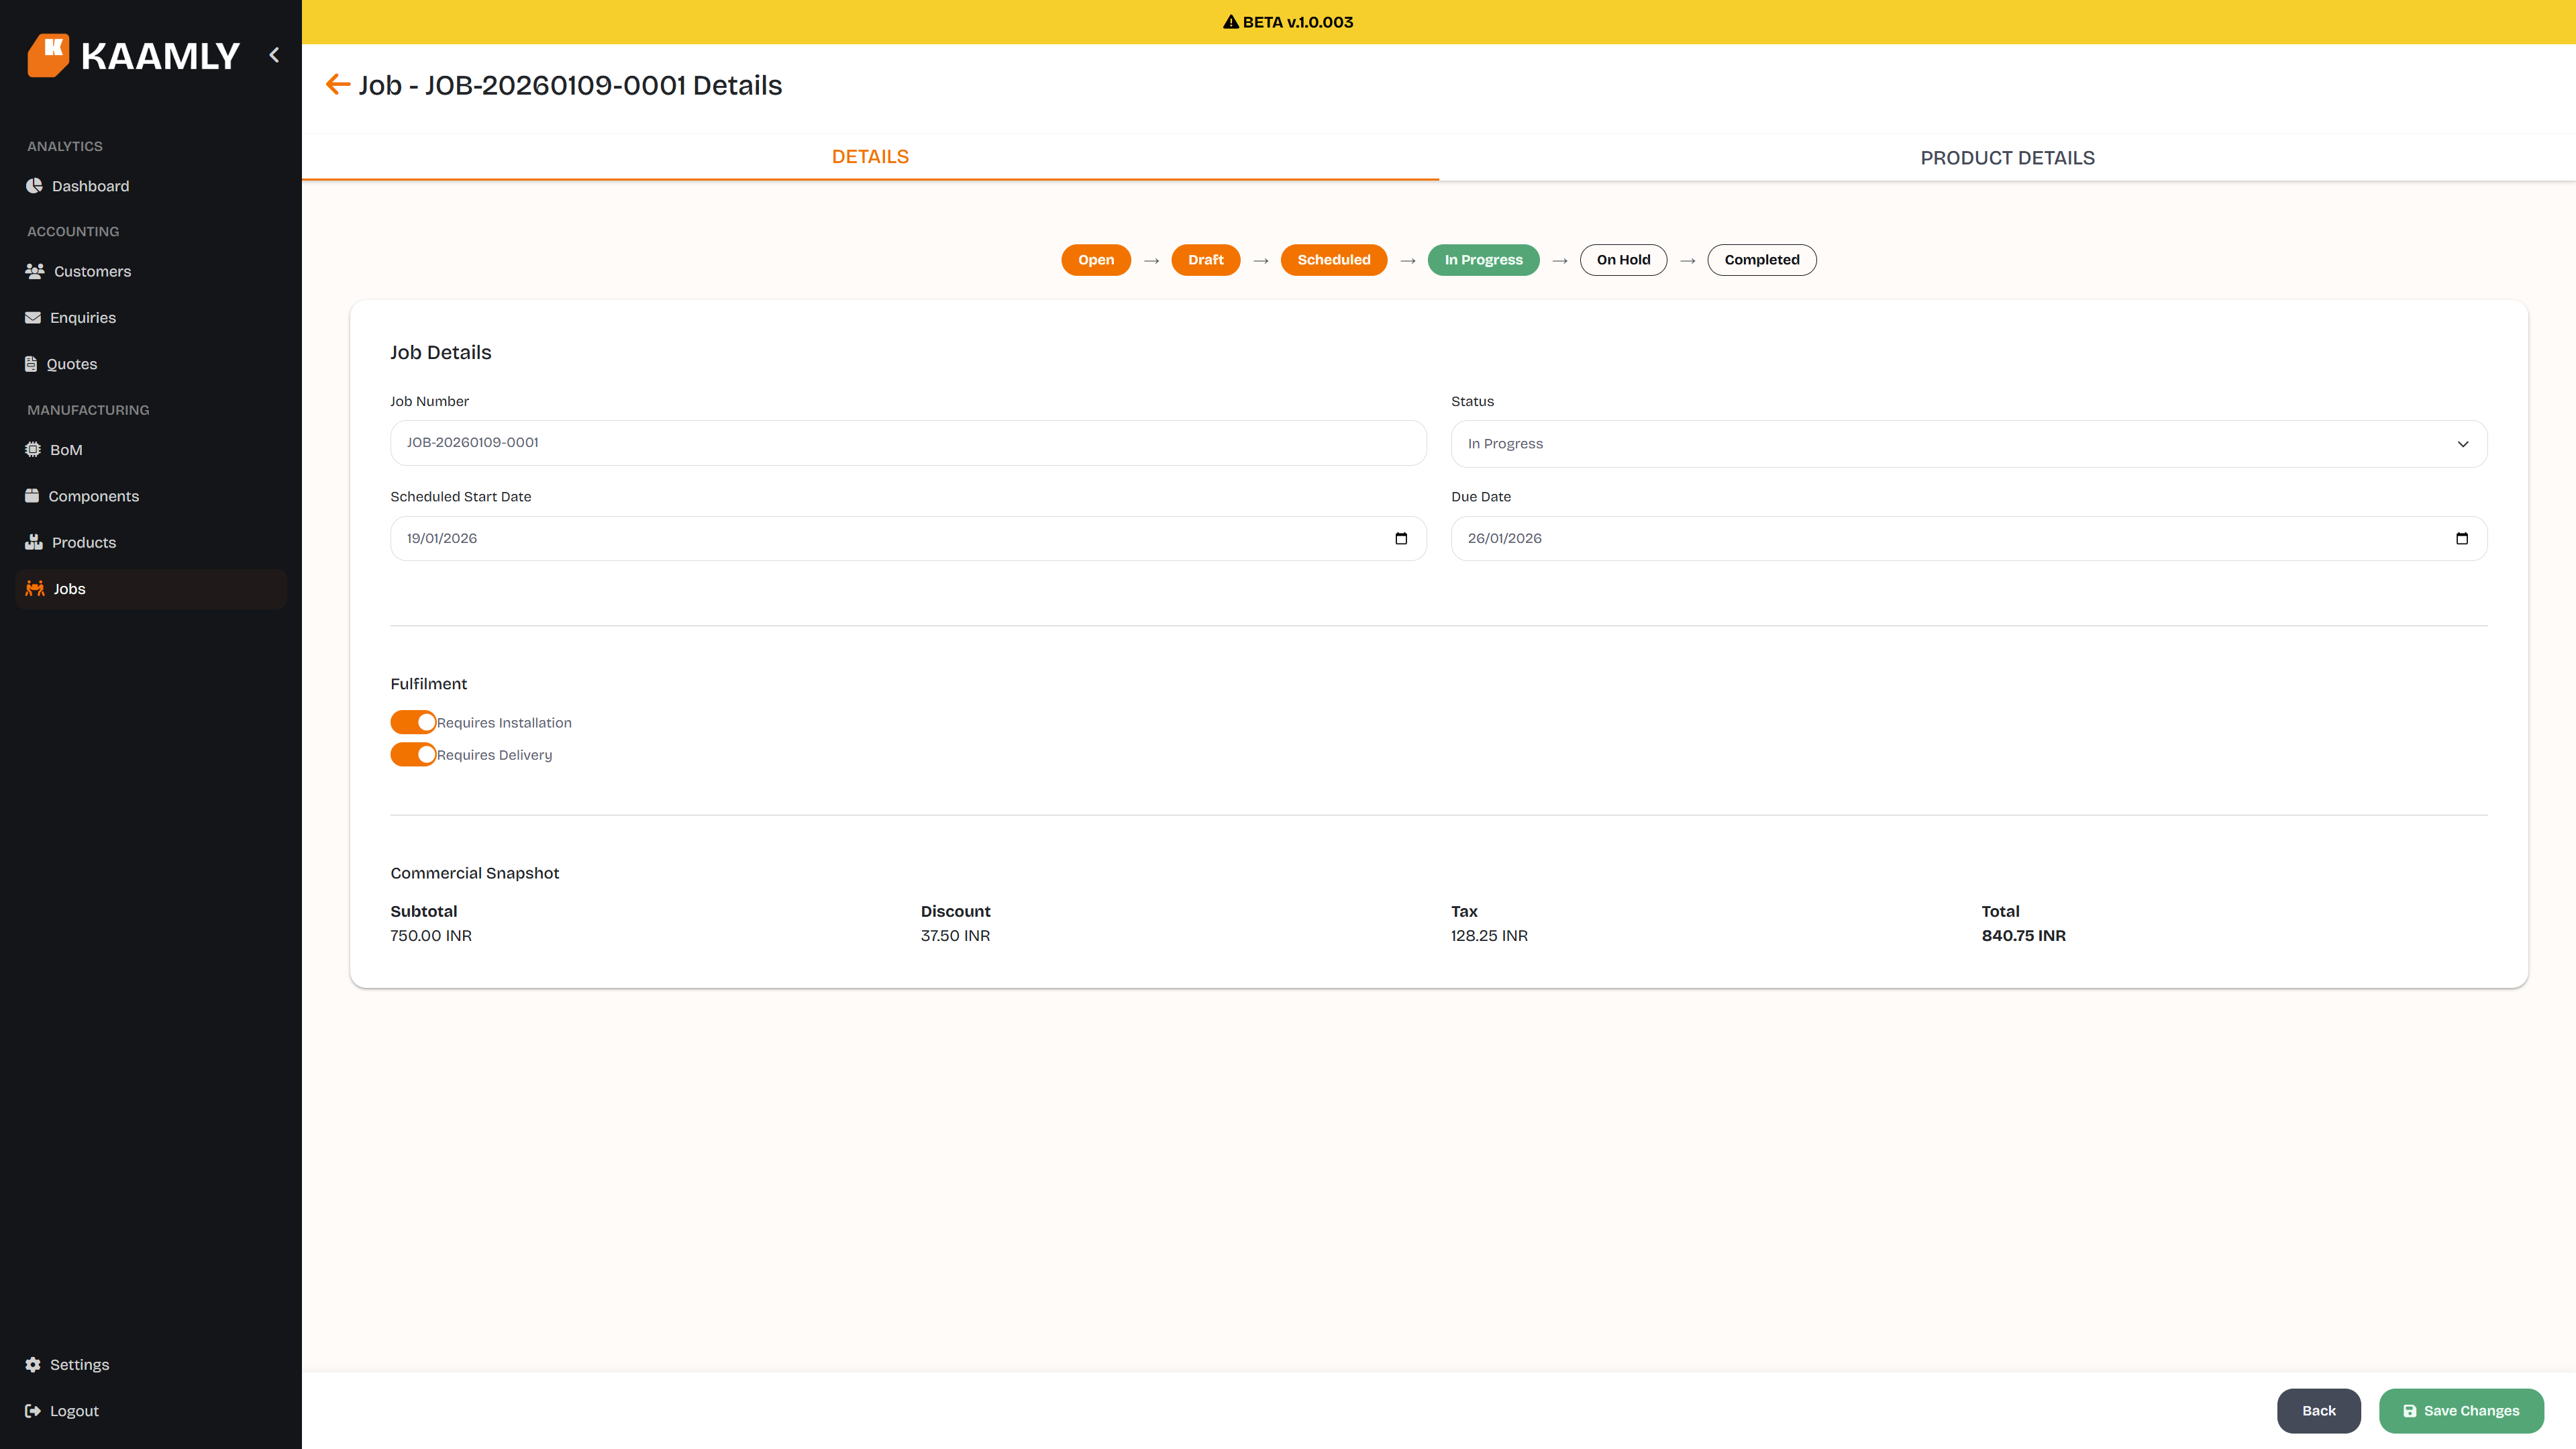The image size is (2576, 1449).
Task: Open the Enquiries section
Action: click(83, 317)
